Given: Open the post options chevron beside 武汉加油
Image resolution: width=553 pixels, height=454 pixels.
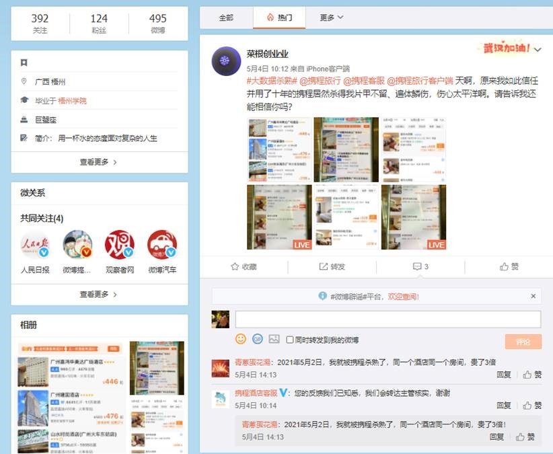Looking at the screenshot, I should click(538, 48).
